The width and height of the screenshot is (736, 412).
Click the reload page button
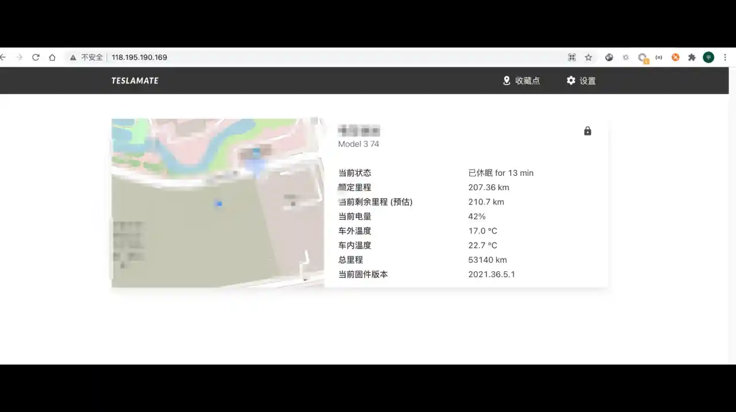click(x=36, y=57)
